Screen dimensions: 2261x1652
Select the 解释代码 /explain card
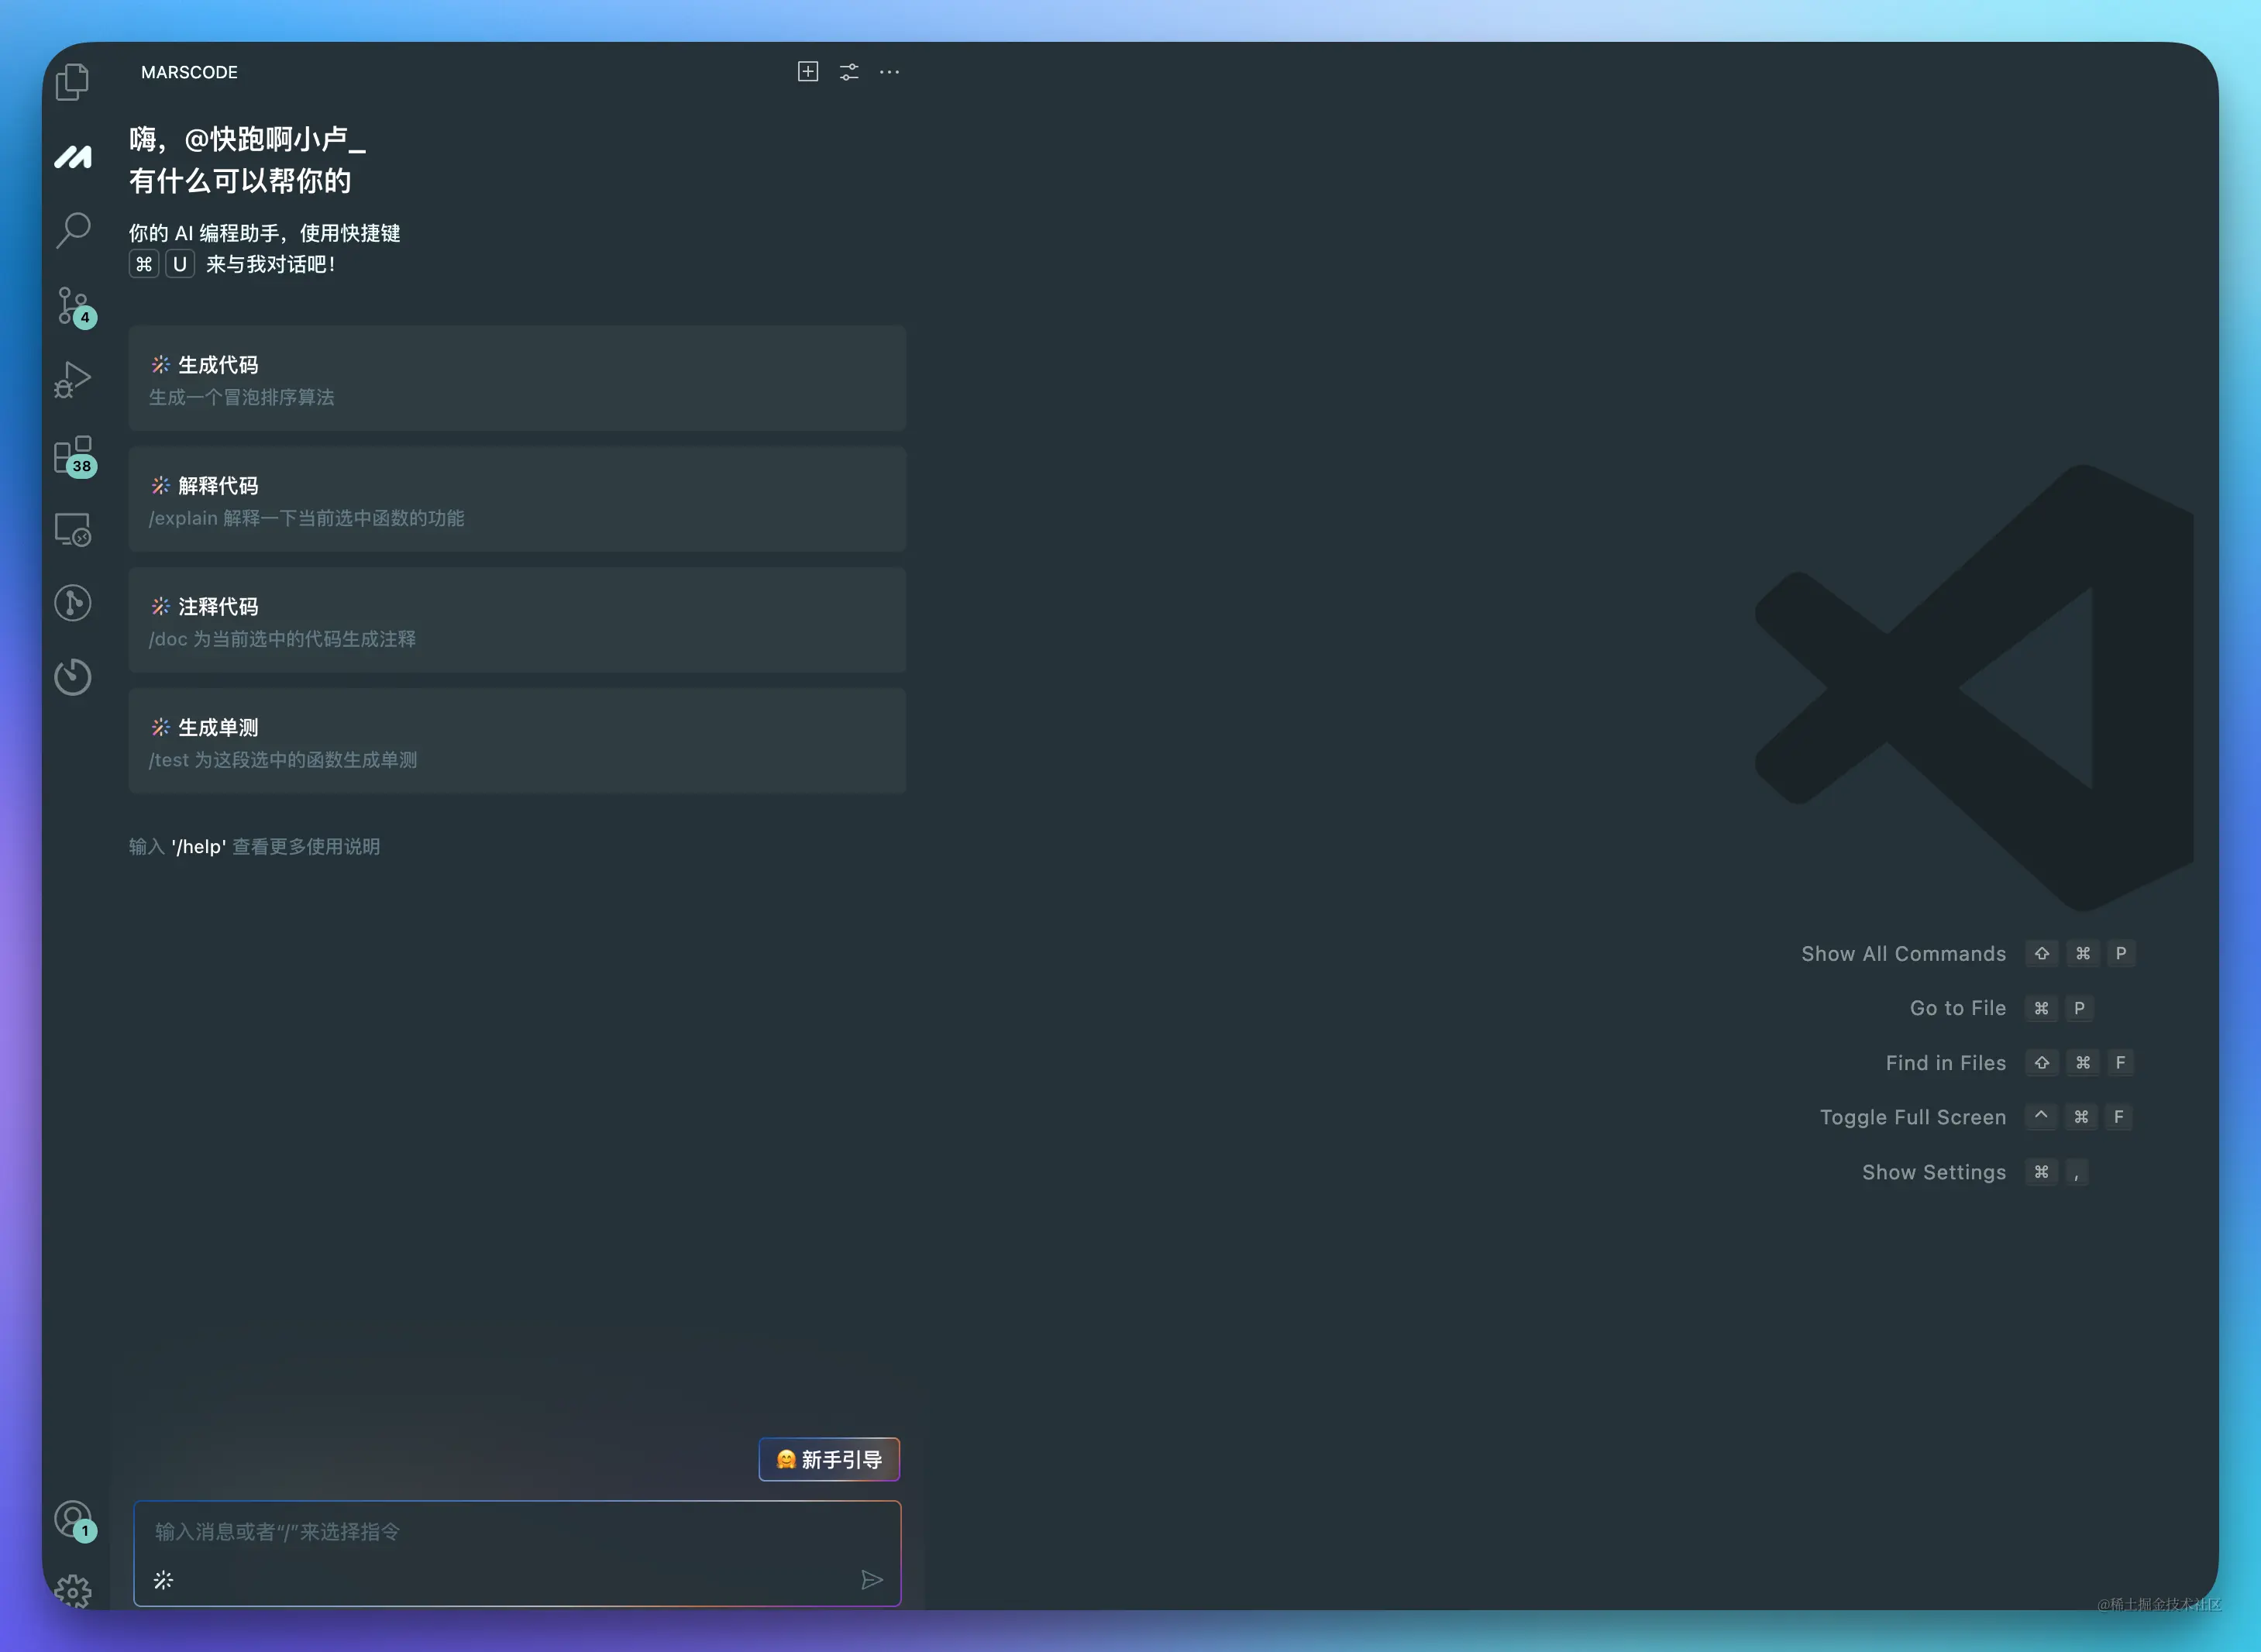[517, 500]
